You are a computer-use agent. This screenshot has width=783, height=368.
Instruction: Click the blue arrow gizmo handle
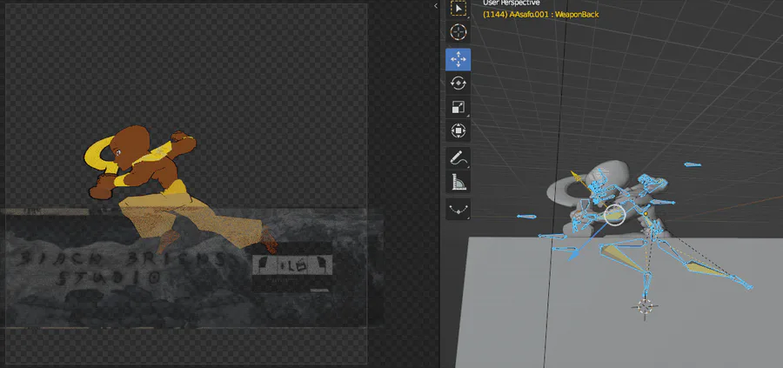(572, 256)
